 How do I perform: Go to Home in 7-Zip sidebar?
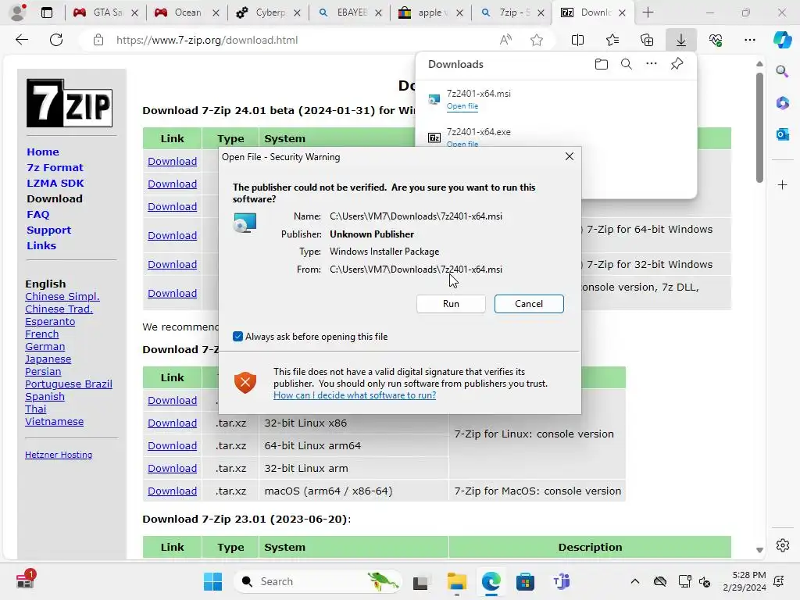tap(43, 152)
